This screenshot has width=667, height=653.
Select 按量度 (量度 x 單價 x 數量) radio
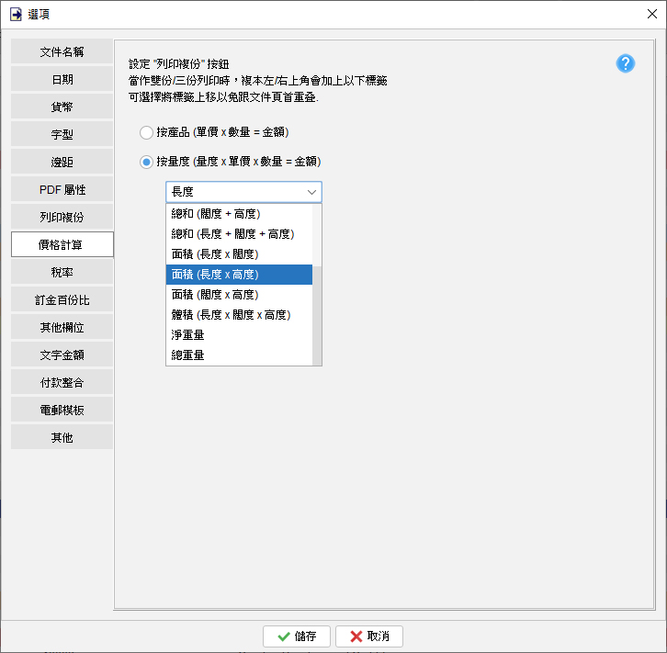tap(146, 162)
